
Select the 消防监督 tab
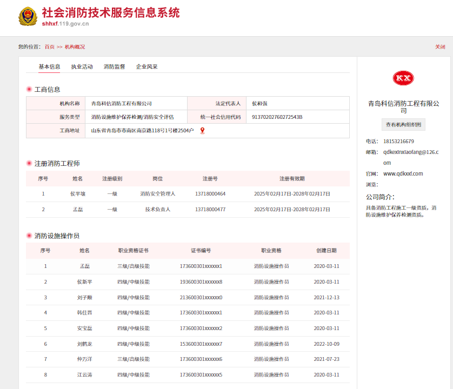coord(114,67)
